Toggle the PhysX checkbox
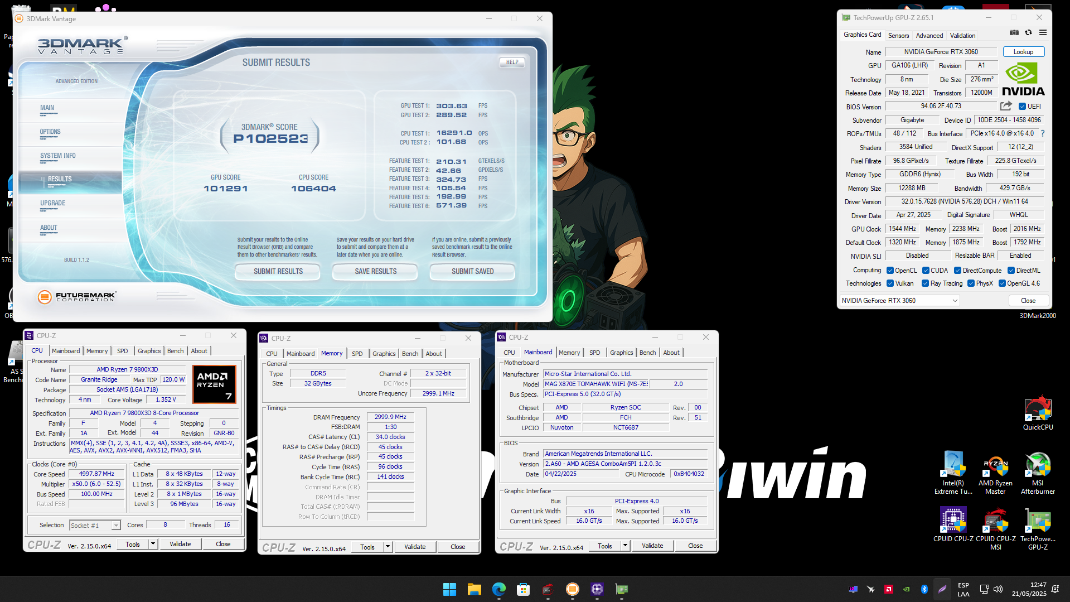Viewport: 1070px width, 602px height. (971, 283)
